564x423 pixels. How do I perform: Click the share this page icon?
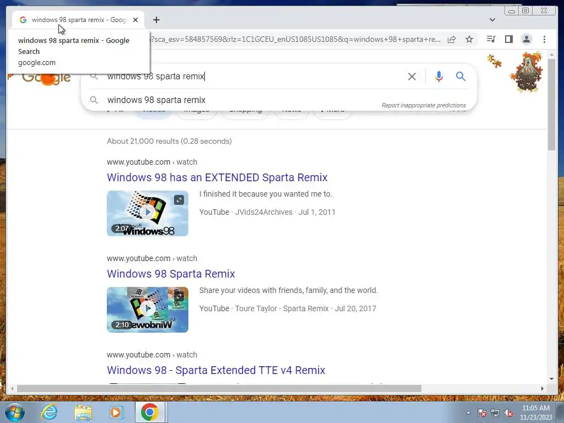click(452, 39)
